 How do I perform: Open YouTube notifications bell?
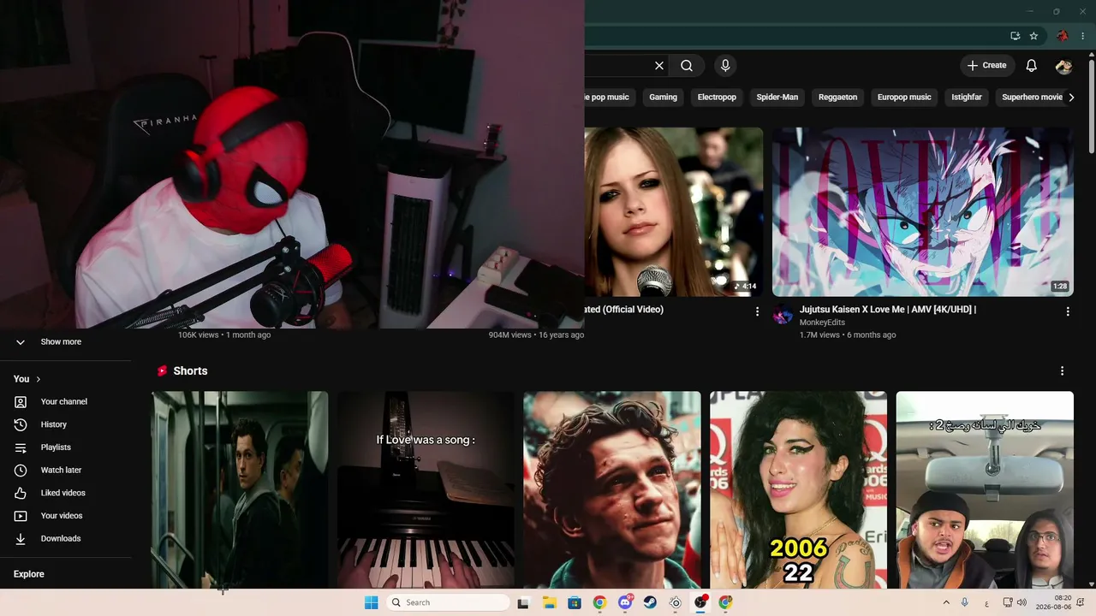pos(1032,66)
